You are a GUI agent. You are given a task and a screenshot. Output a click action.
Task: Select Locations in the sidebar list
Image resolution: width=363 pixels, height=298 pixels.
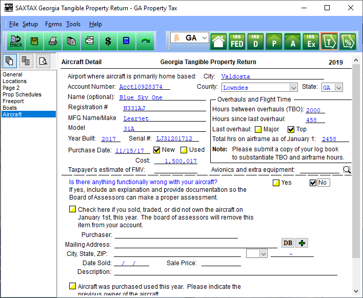29,81
